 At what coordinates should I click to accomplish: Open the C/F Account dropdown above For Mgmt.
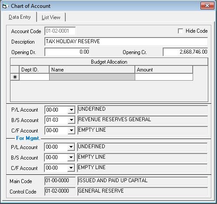[x=71, y=130]
